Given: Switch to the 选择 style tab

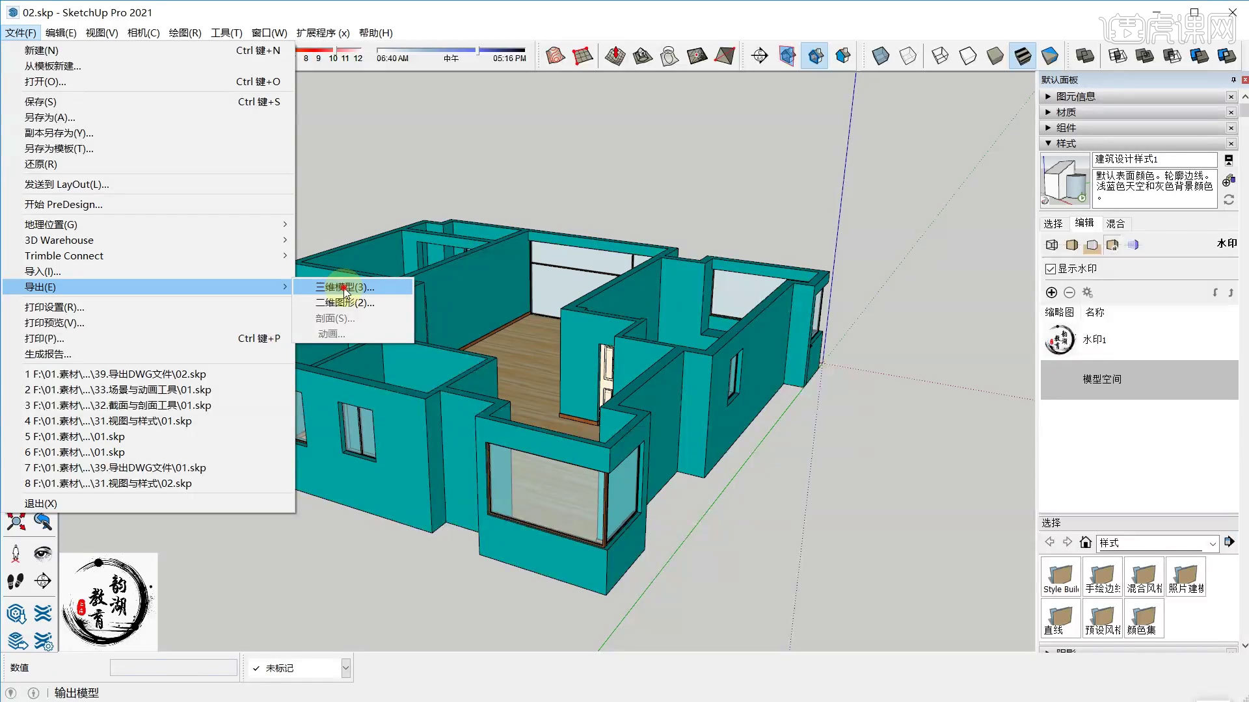Looking at the screenshot, I should click(1053, 224).
